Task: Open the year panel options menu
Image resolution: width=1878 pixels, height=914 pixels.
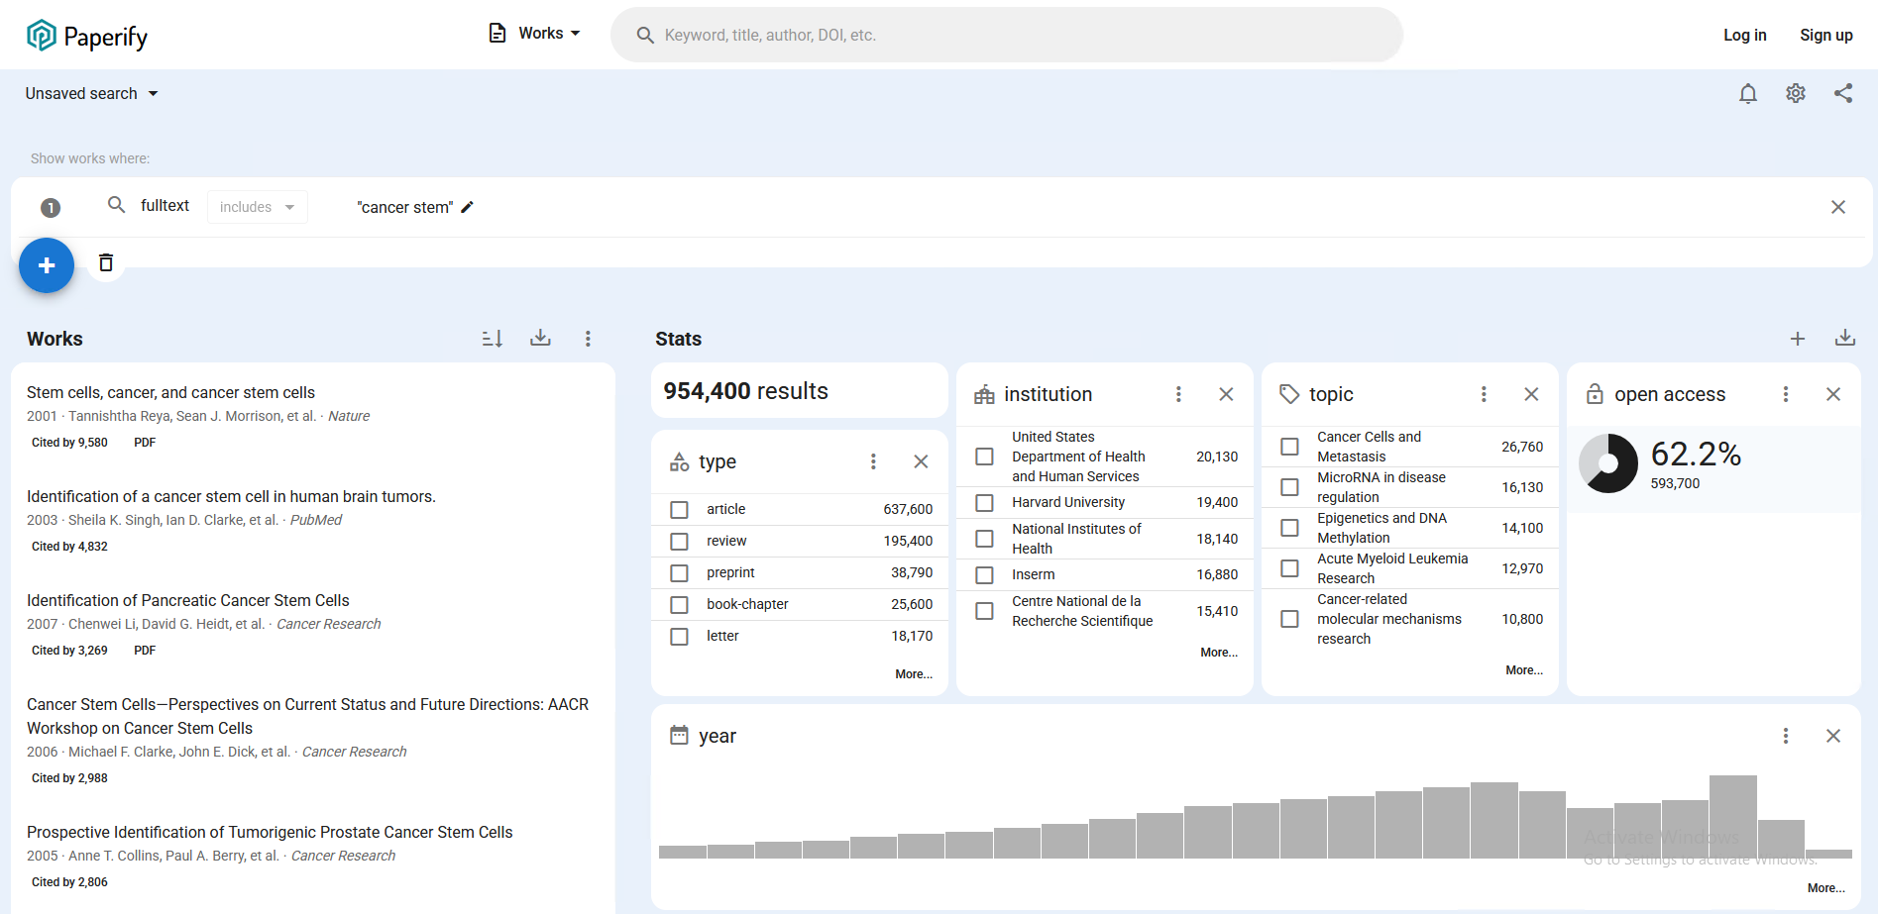Action: (1785, 736)
